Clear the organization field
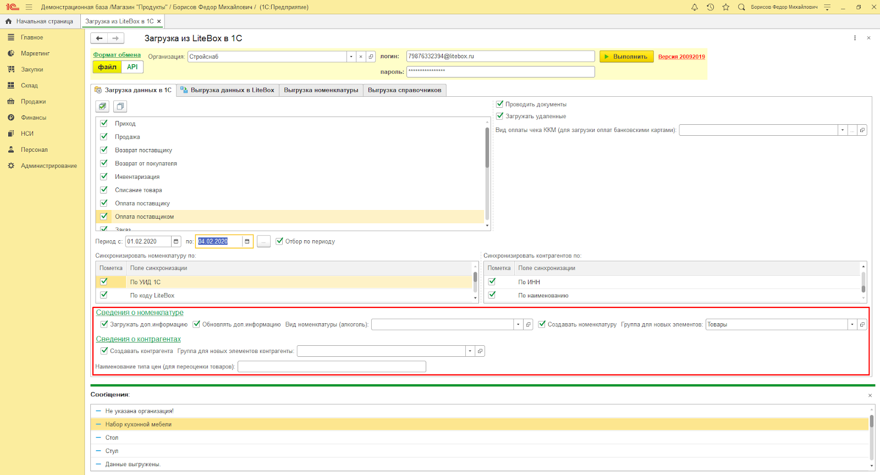880x475 pixels. [x=361, y=57]
